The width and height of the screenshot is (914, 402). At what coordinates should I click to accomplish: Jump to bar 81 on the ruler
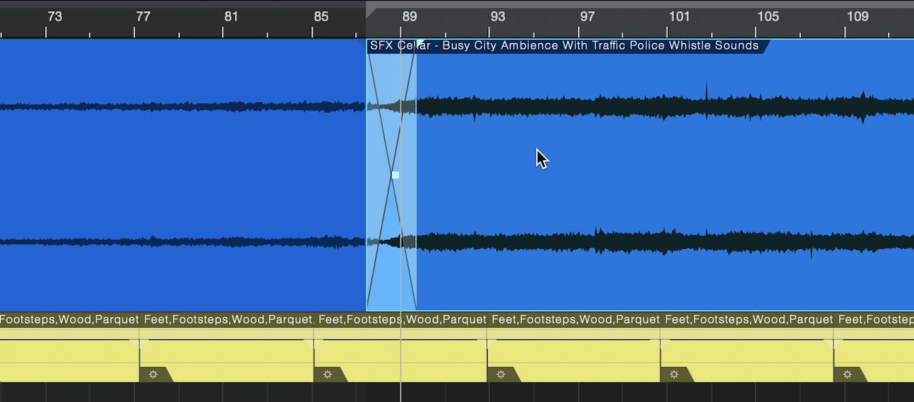(x=231, y=17)
